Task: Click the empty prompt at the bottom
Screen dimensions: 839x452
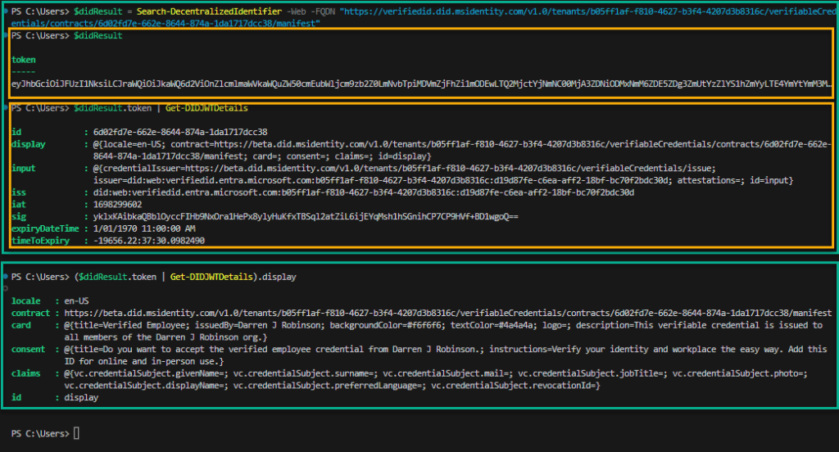Action: pos(77,433)
